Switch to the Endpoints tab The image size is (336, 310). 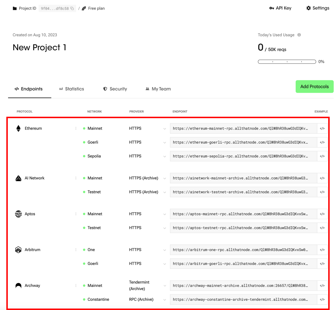29,89
